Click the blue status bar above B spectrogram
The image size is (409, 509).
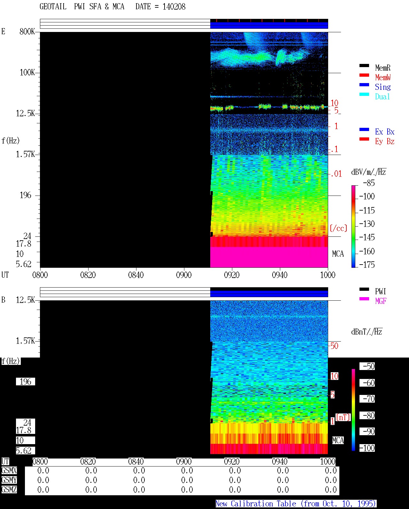tap(269, 293)
